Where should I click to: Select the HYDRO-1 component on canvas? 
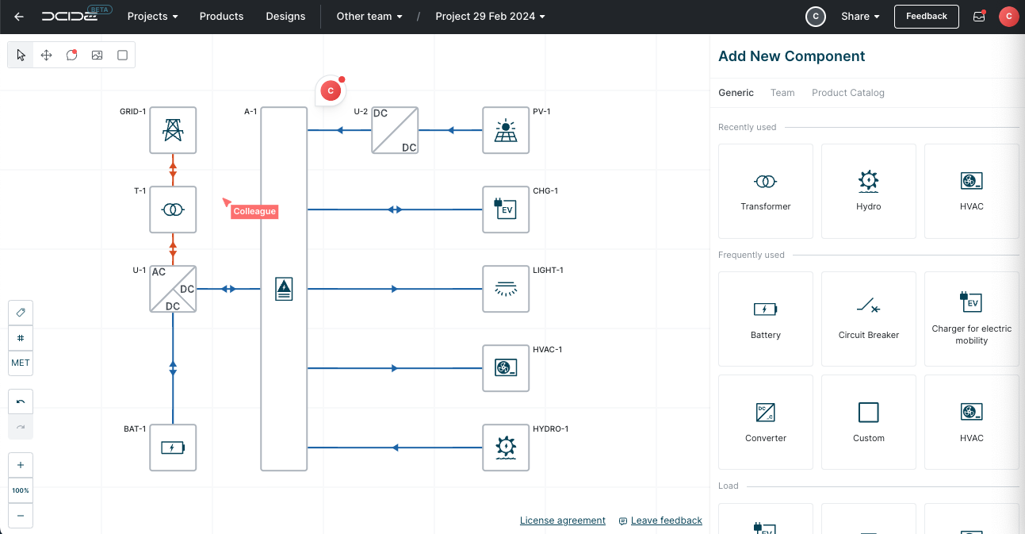(x=506, y=448)
